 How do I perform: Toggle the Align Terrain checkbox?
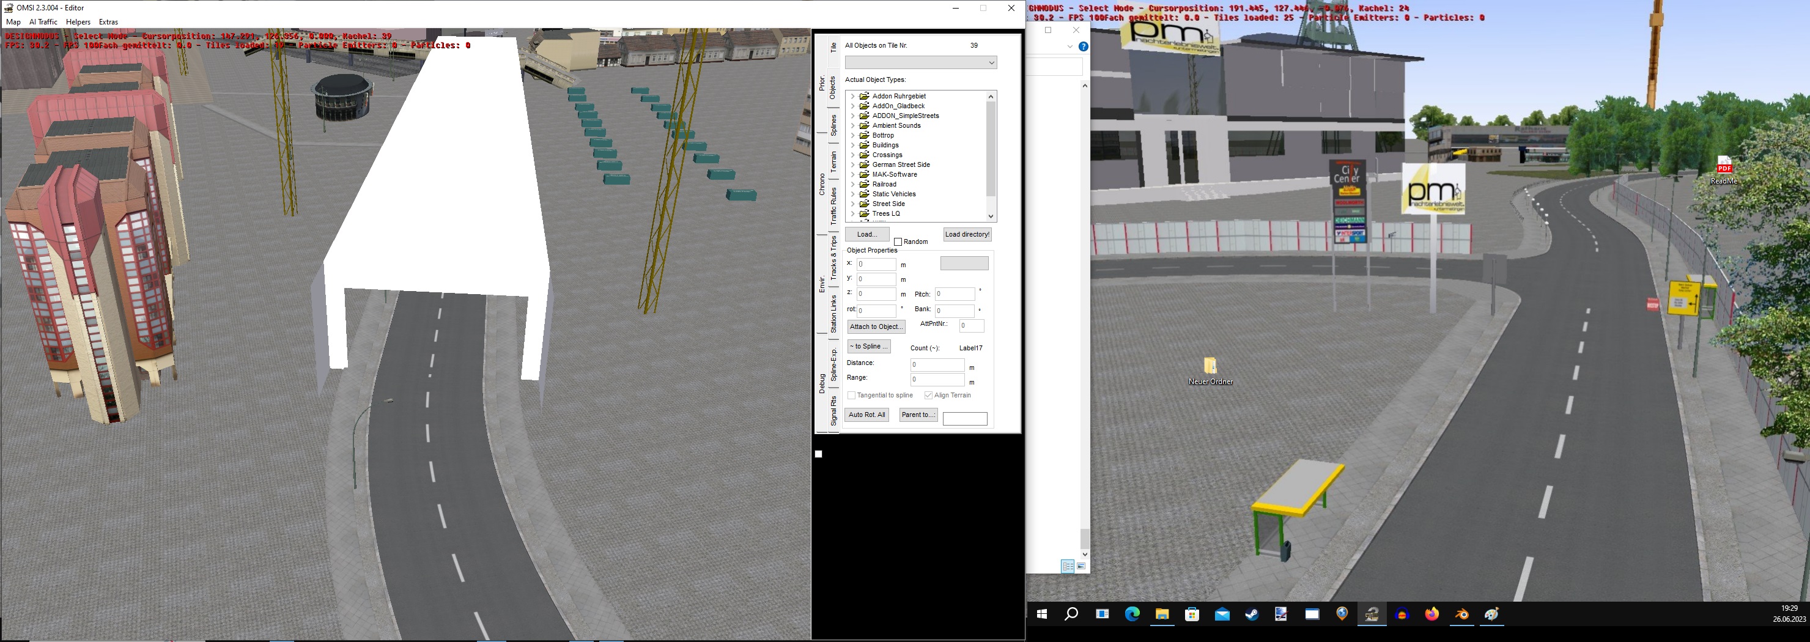pos(928,396)
